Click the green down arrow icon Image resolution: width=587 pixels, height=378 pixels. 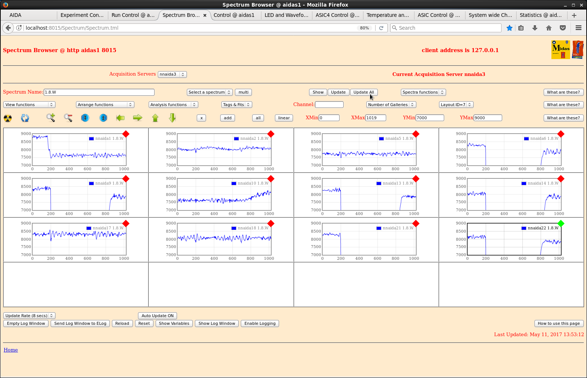coord(173,118)
